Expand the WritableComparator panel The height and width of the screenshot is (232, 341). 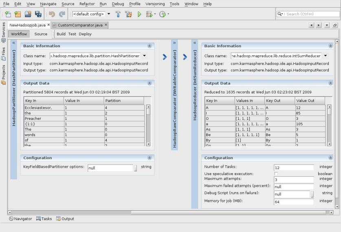[174, 43]
